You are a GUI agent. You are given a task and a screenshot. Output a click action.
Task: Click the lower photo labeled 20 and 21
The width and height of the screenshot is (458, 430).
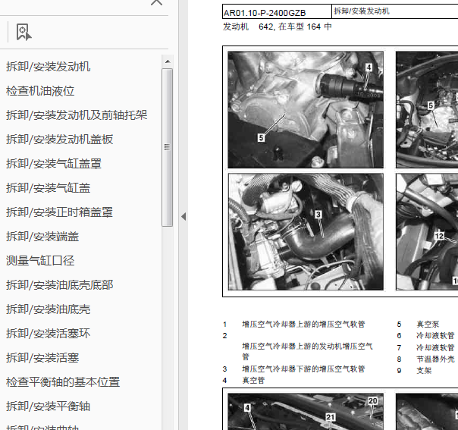click(306, 412)
